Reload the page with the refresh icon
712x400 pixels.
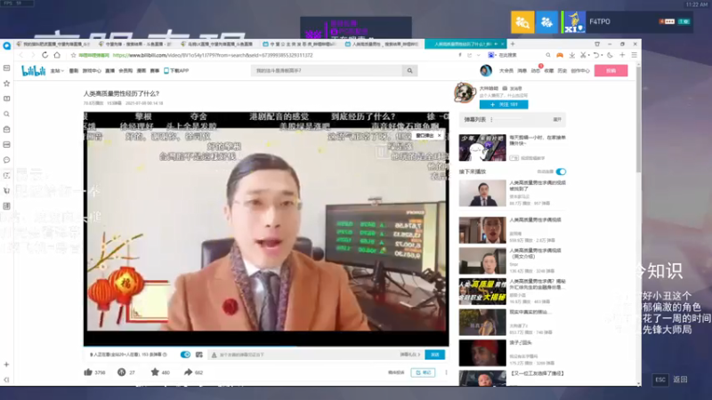pos(44,55)
